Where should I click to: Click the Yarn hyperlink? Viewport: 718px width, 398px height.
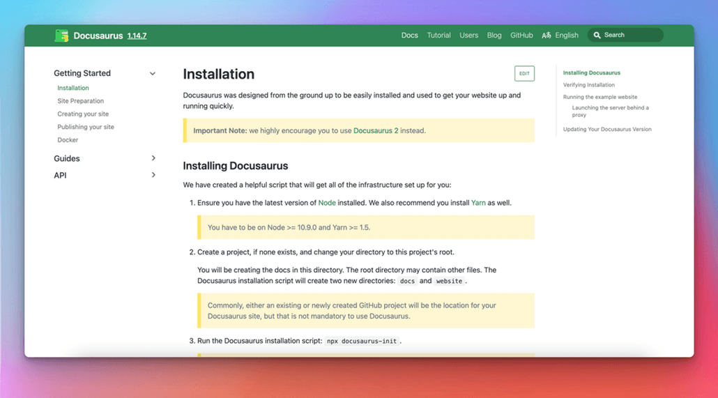[x=478, y=203]
